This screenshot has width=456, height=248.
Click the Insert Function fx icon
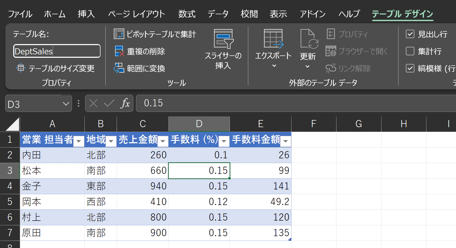125,103
